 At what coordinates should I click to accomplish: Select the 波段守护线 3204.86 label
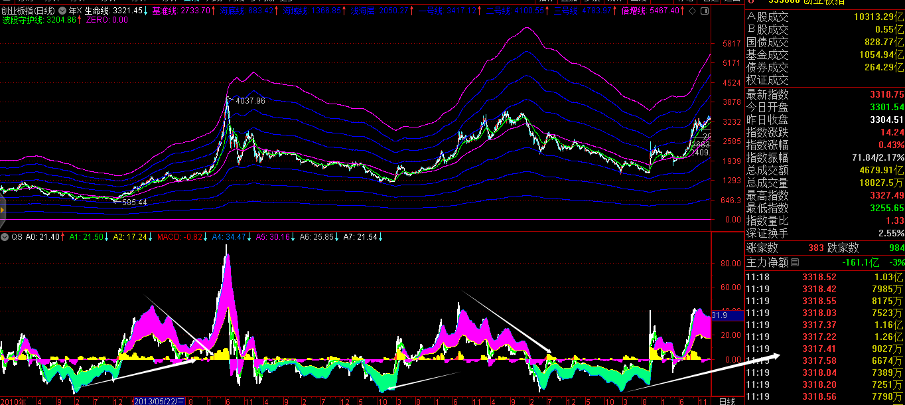(x=40, y=20)
